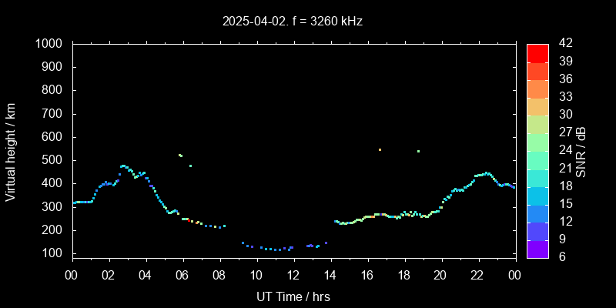Viewport: 616px width, 308px height.
Task: Click the orange 33–36 dB colorbar band
Action: click(537, 89)
